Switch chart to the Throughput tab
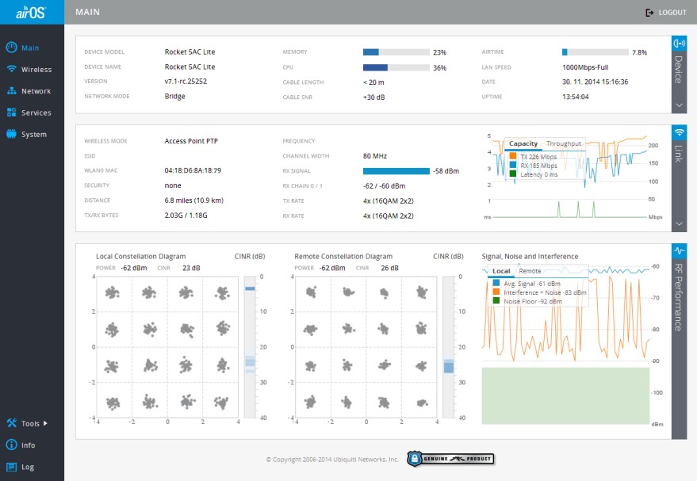This screenshot has width=697, height=481. (x=564, y=143)
